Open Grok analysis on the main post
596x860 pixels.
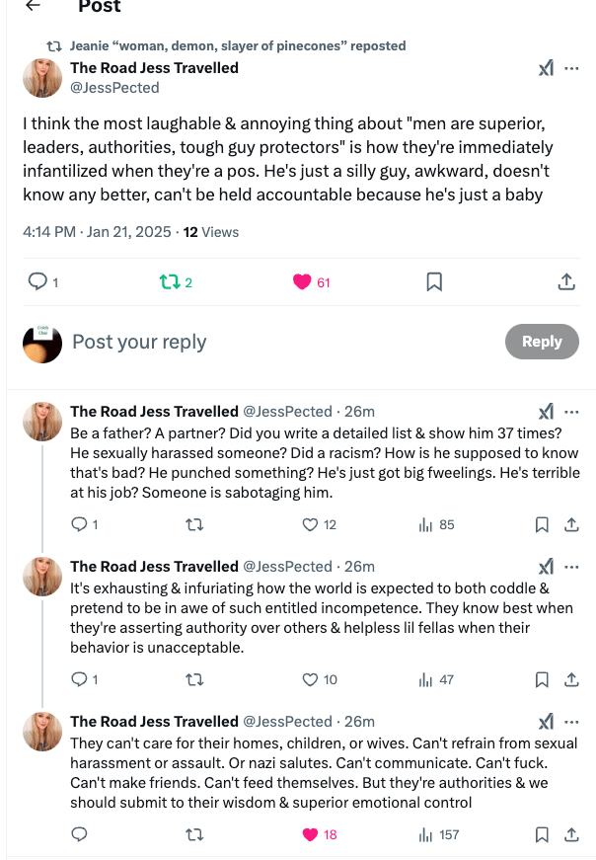click(x=546, y=68)
